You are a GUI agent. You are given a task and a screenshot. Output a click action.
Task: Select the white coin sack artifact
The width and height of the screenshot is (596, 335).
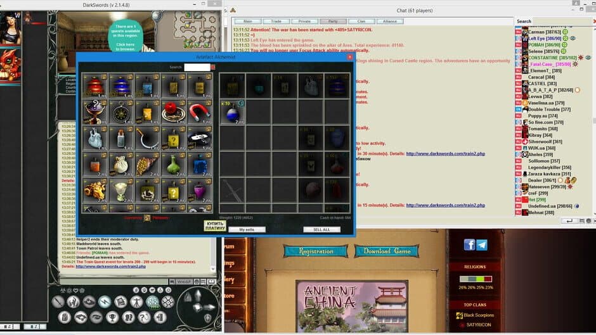(121, 165)
